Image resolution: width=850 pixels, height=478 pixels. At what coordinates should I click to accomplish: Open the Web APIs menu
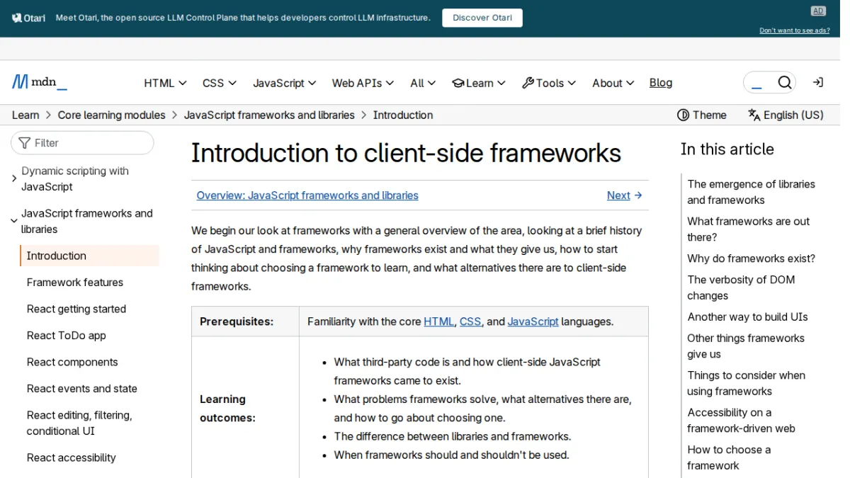tap(363, 83)
